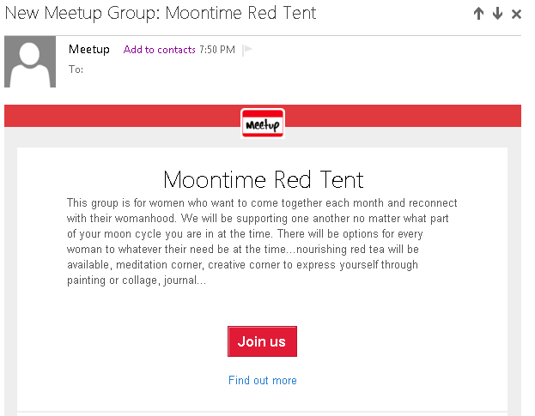Click the Moontime Red Tent heading
Image resolution: width=535 pixels, height=416 pixels.
(263, 179)
